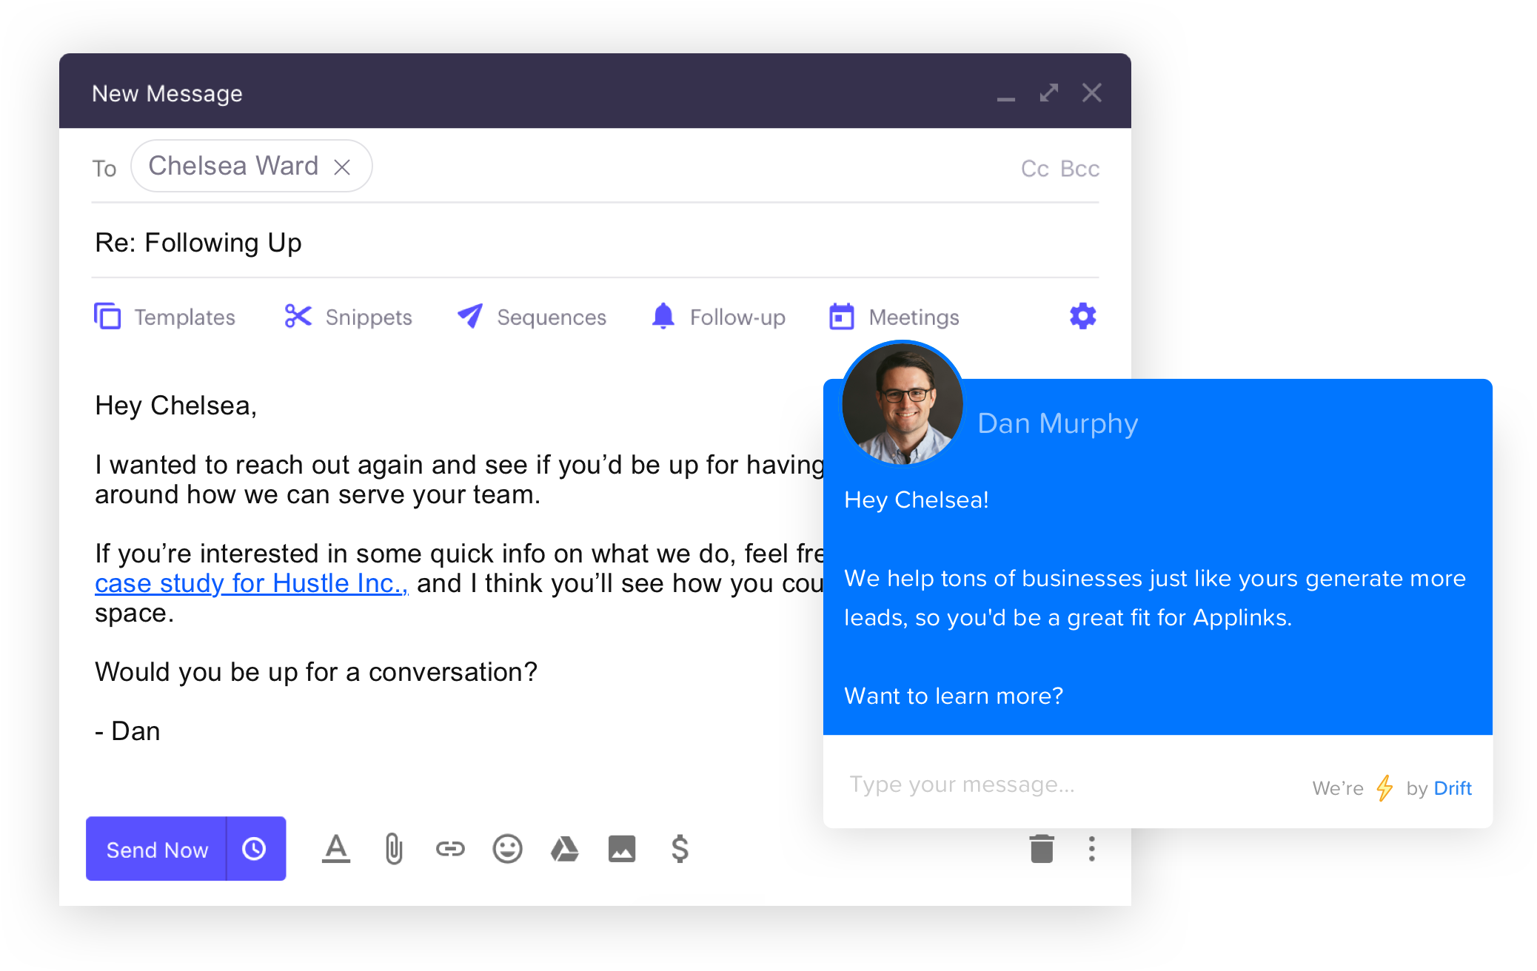This screenshot has width=1537, height=971.
Task: Open schedule send clock dropdown
Action: tap(255, 849)
